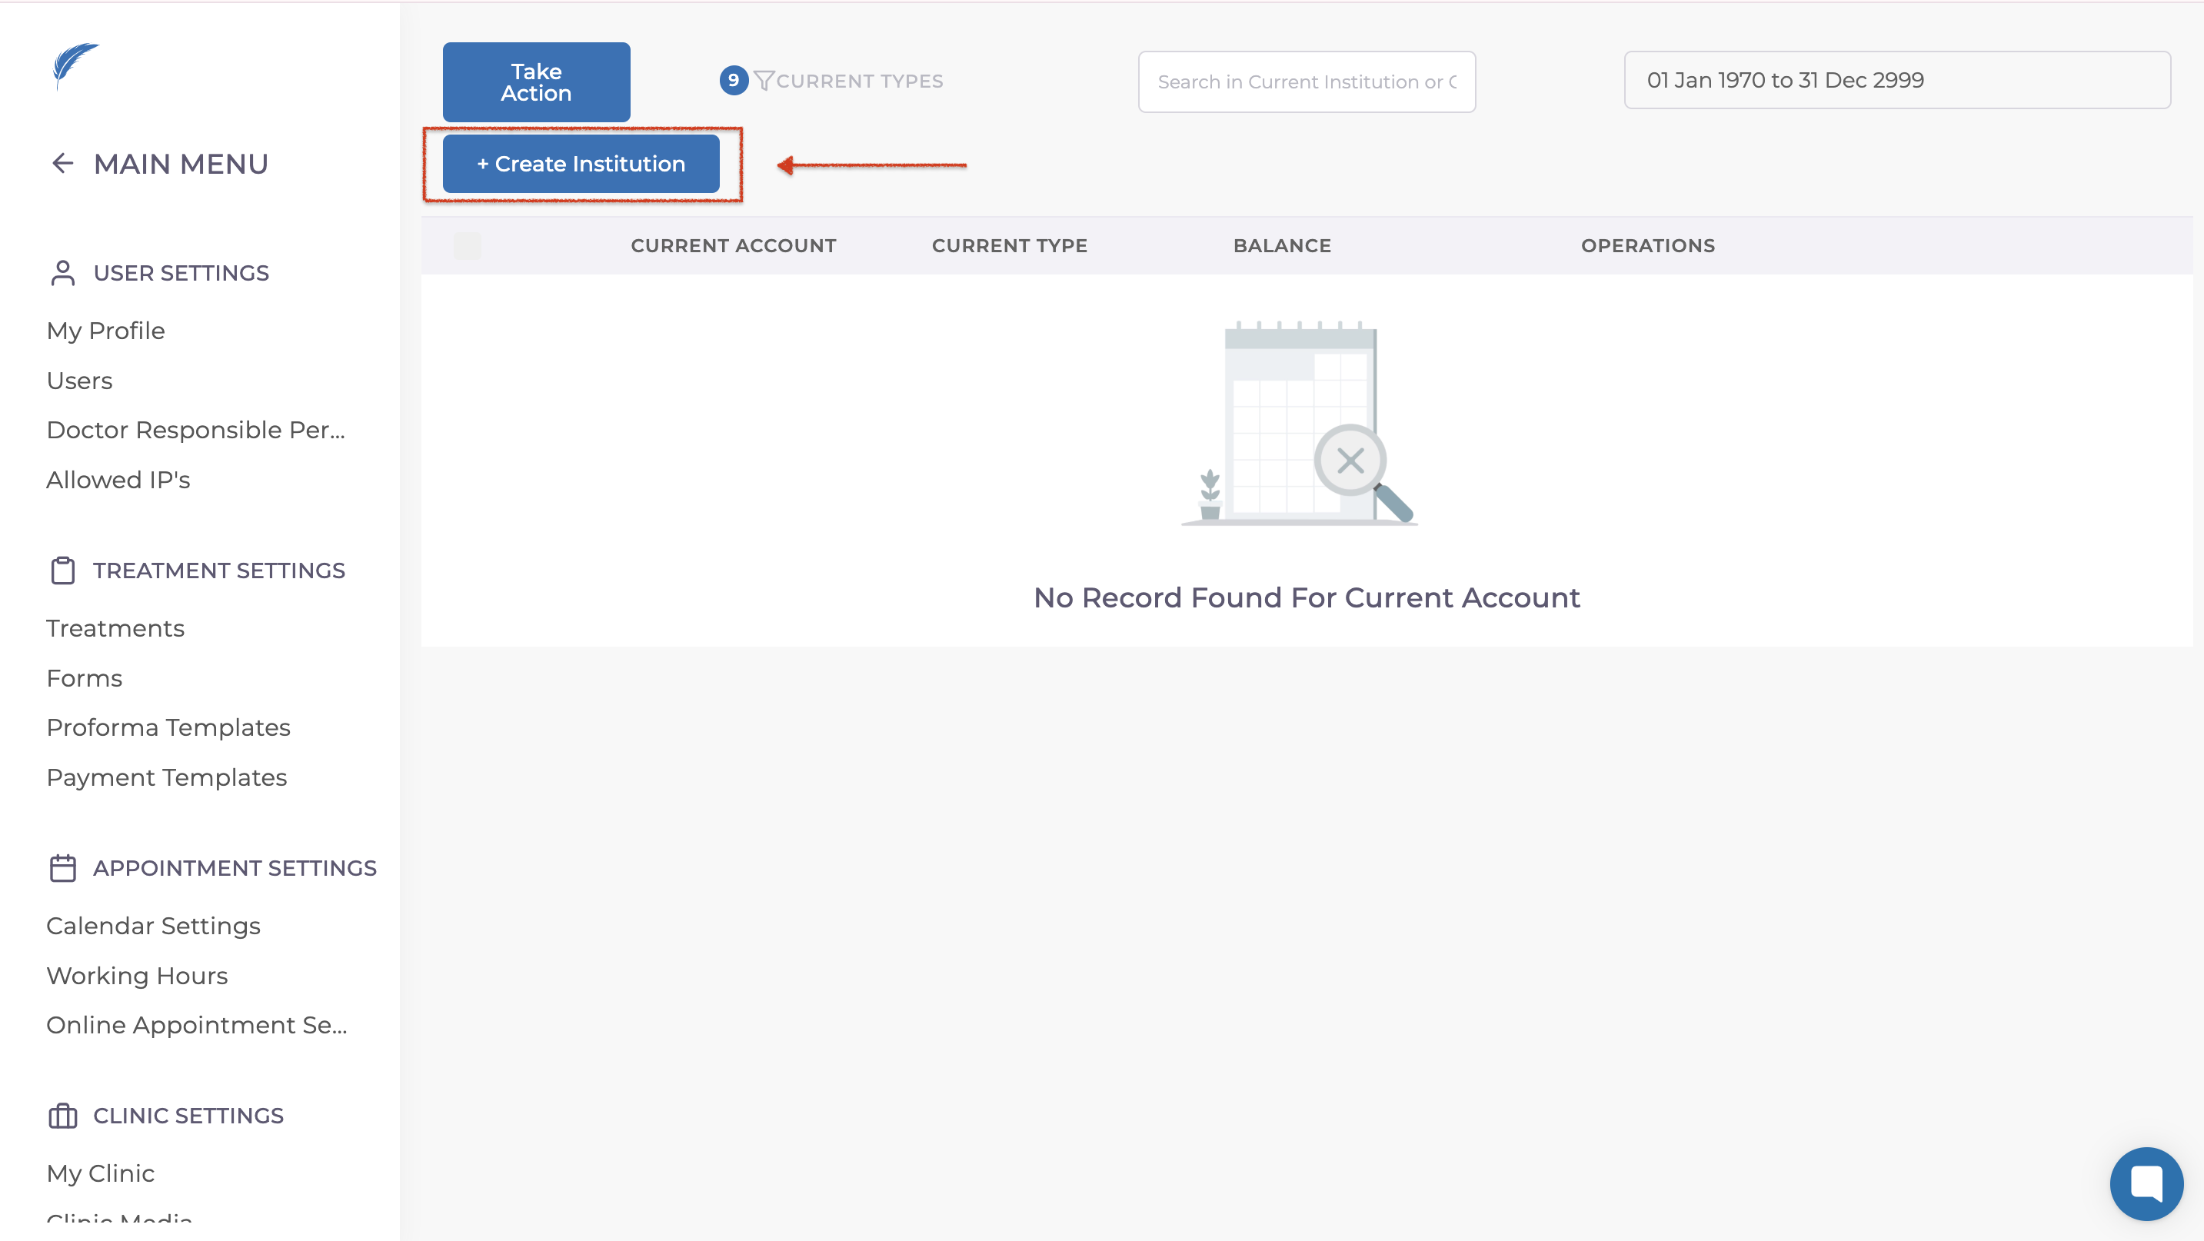Screen dimensions: 2204x1241
Task: Open Payment Templates from sidebar
Action: [166, 777]
